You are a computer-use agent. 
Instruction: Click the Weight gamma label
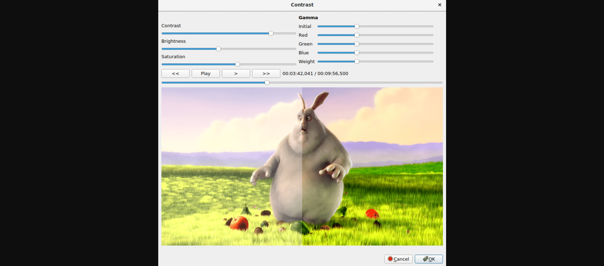pos(307,62)
